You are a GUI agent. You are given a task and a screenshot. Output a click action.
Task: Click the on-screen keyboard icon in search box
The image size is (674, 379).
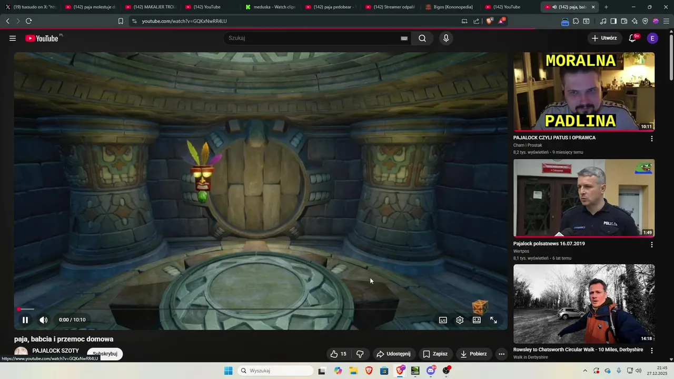click(x=404, y=38)
